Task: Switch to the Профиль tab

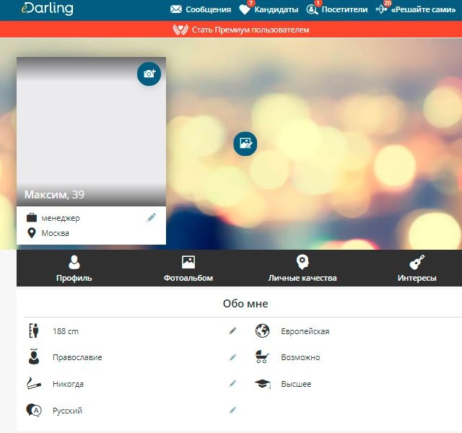Action: pyautogui.click(x=74, y=269)
